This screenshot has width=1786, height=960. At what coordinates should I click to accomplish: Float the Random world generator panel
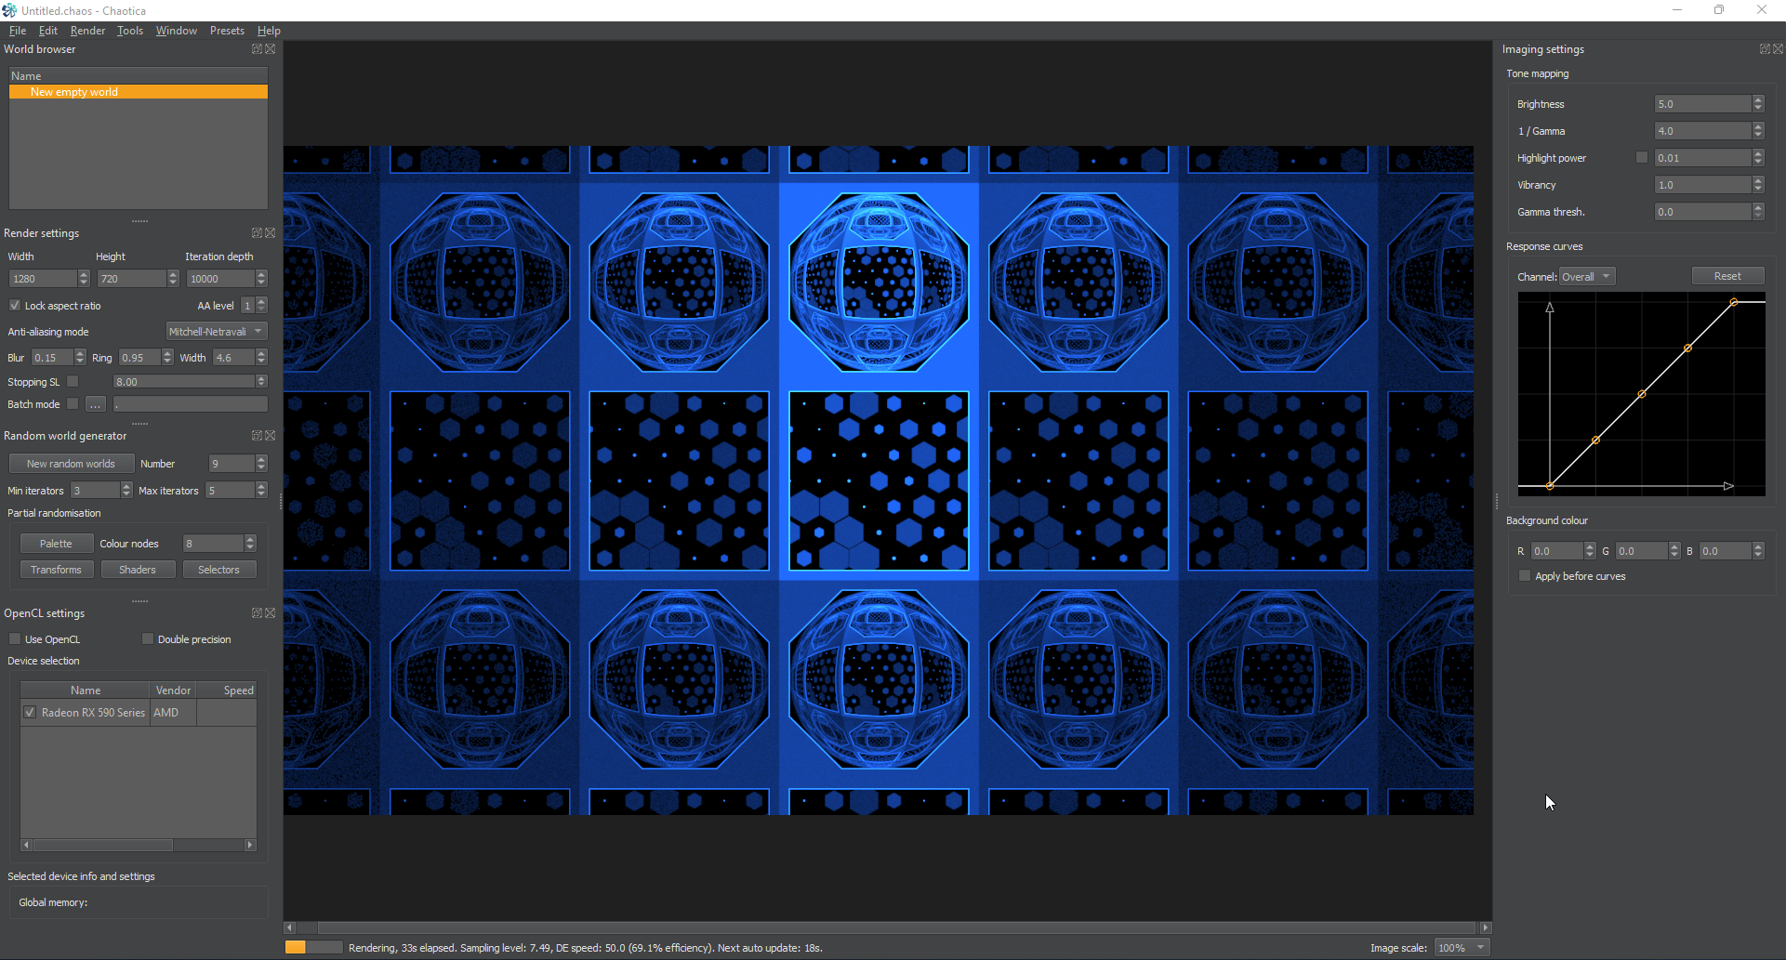pyautogui.click(x=257, y=436)
